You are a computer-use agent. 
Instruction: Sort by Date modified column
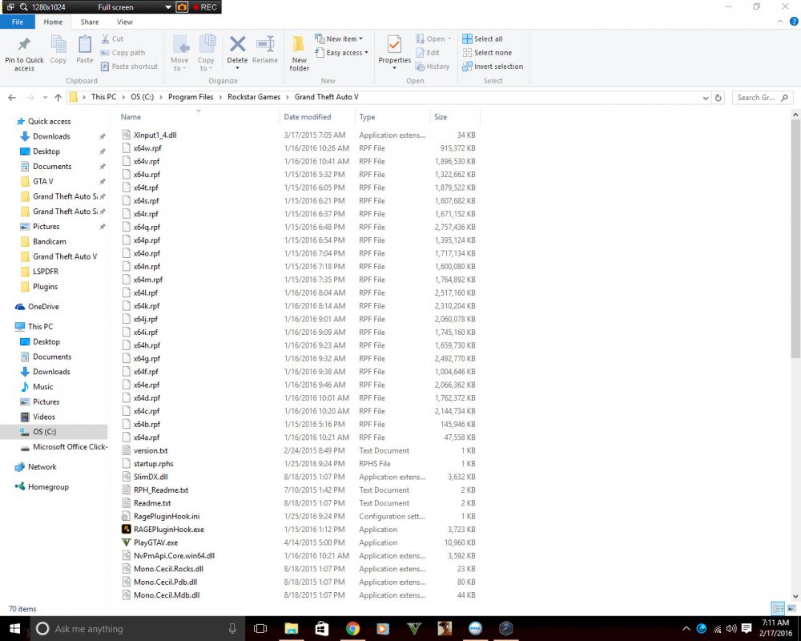tap(308, 117)
